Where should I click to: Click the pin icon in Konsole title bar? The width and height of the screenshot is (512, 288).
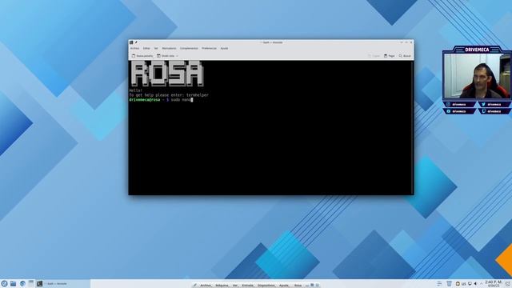pyautogui.click(x=136, y=42)
